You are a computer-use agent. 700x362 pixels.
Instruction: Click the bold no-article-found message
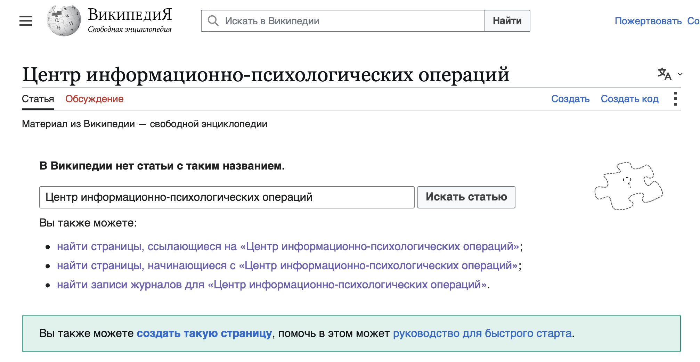click(x=162, y=166)
